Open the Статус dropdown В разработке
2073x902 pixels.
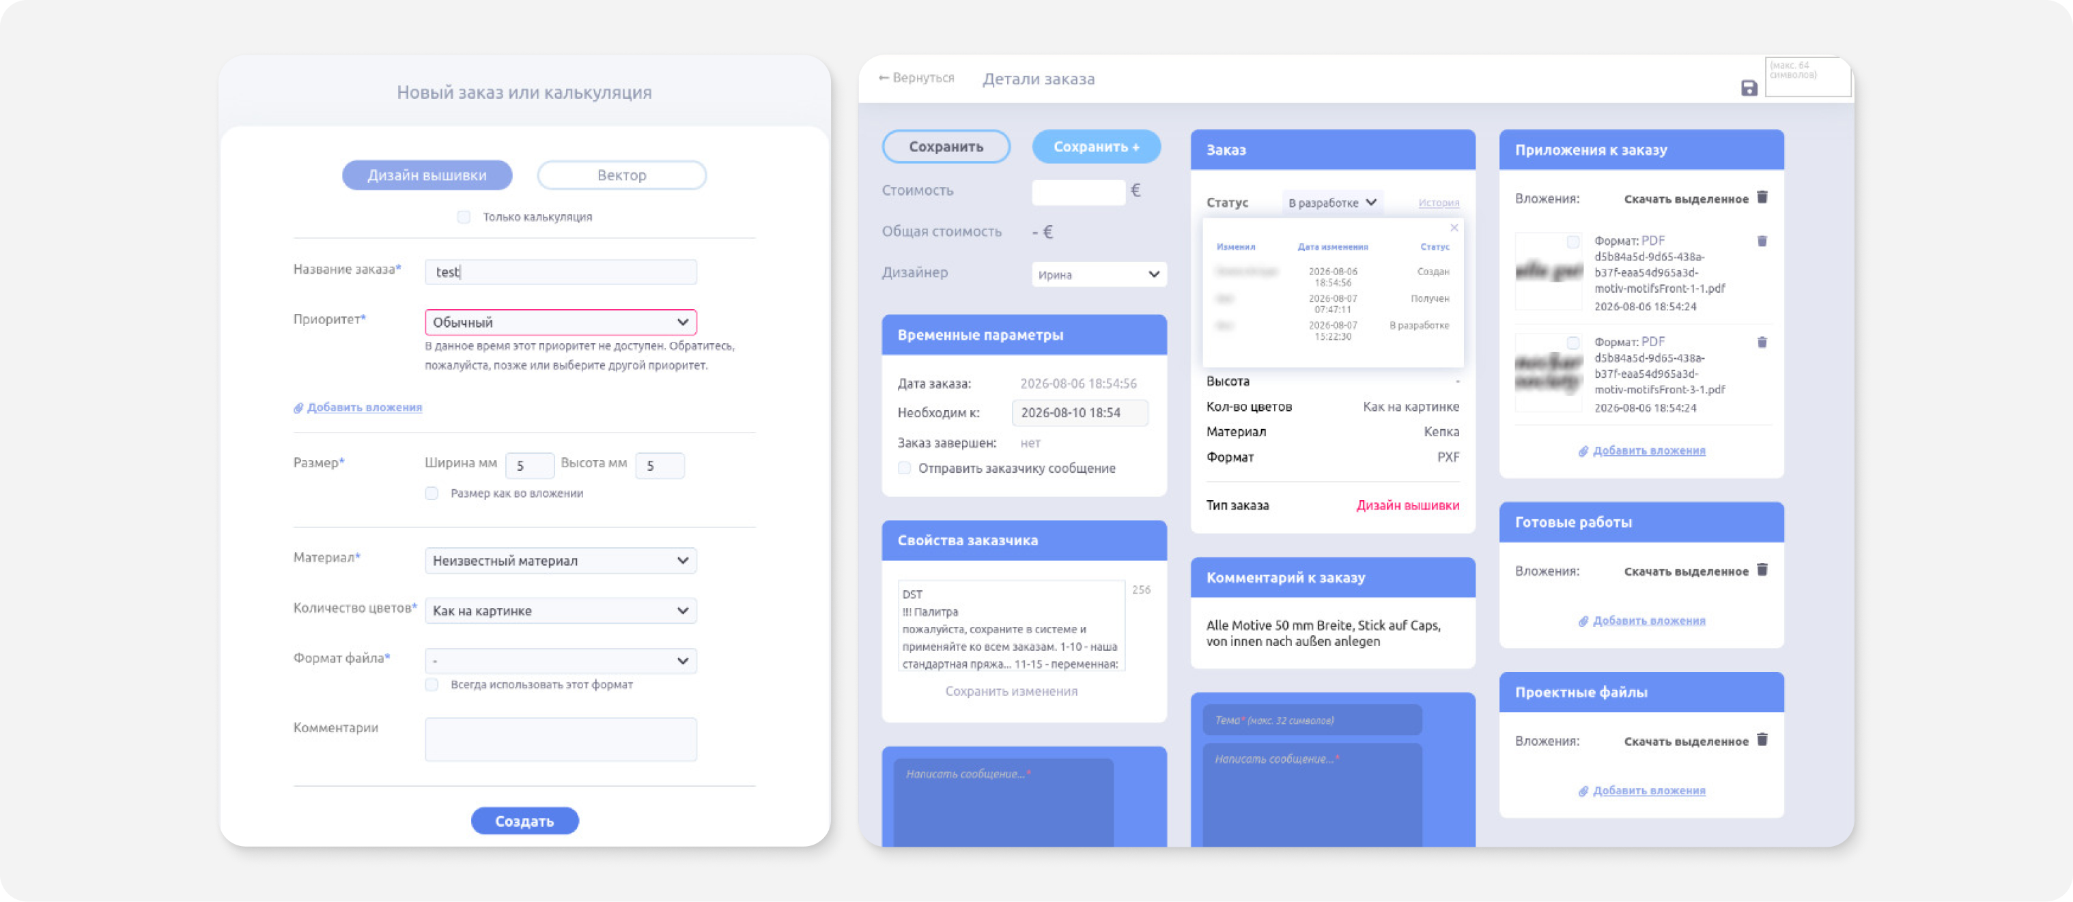tap(1332, 203)
